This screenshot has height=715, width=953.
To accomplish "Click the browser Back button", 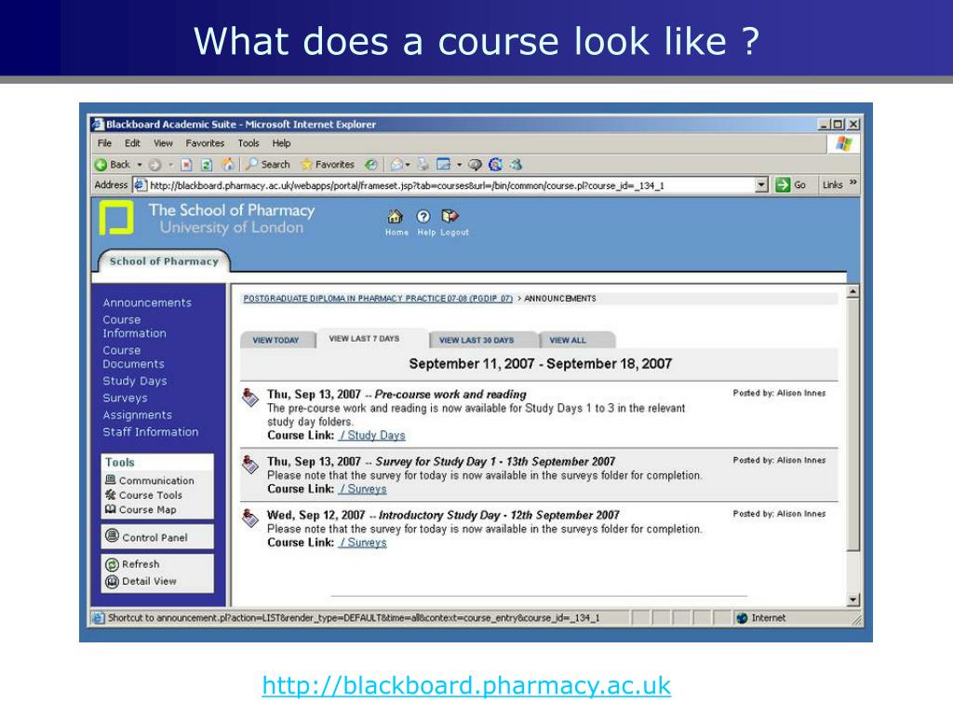I will point(113,164).
